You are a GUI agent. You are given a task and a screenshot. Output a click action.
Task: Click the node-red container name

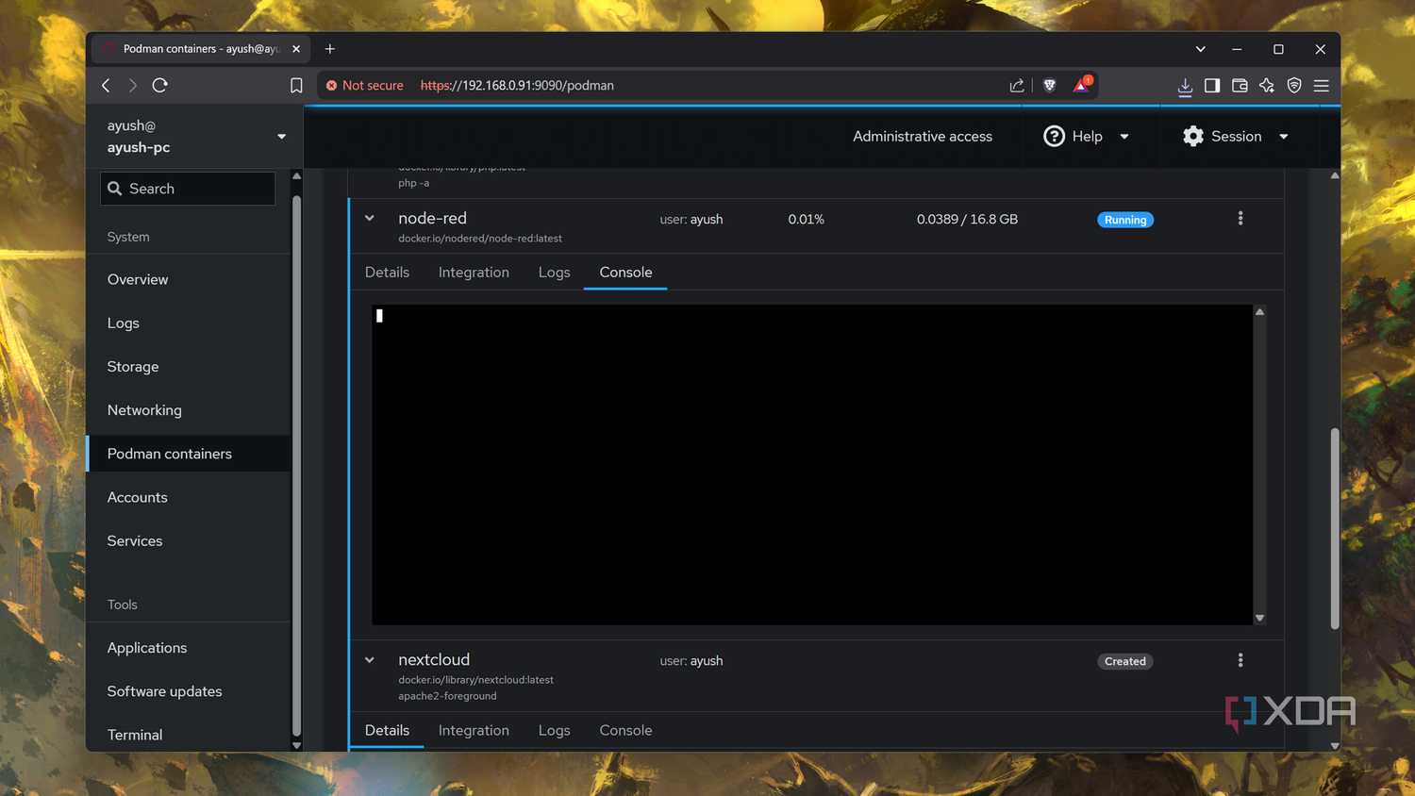pos(432,218)
